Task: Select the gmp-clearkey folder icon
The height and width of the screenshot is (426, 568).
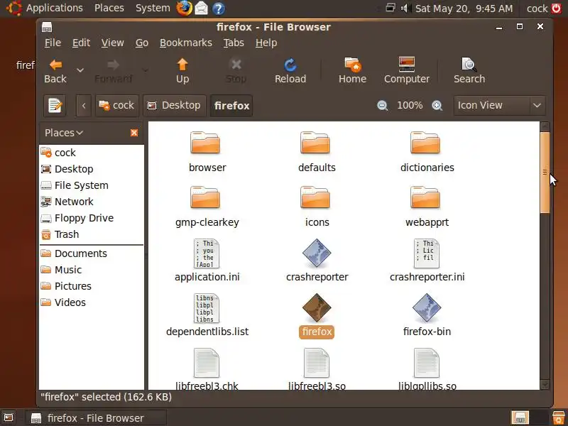Action: click(205, 198)
